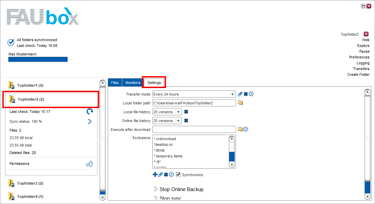Open the Transfer mode dropdown

232,94
